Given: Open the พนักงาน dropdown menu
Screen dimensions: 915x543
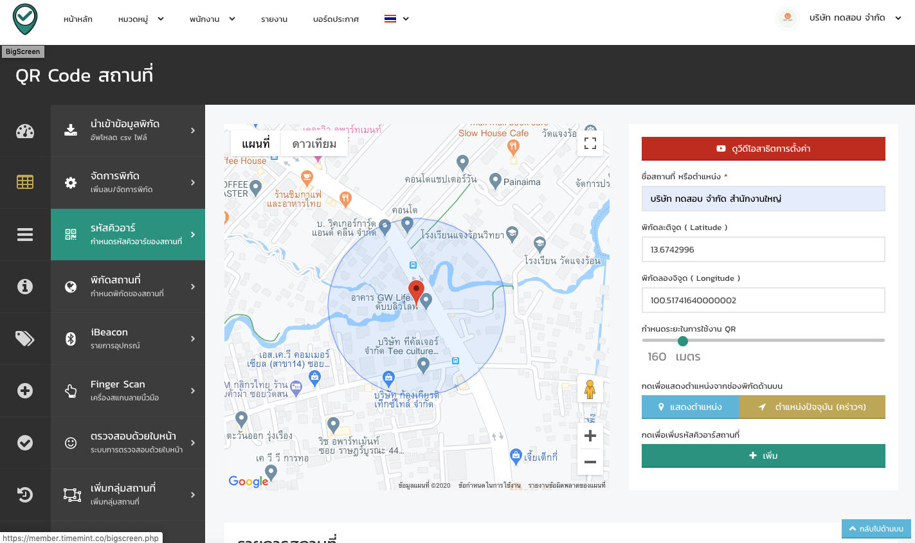Looking at the screenshot, I should (212, 19).
